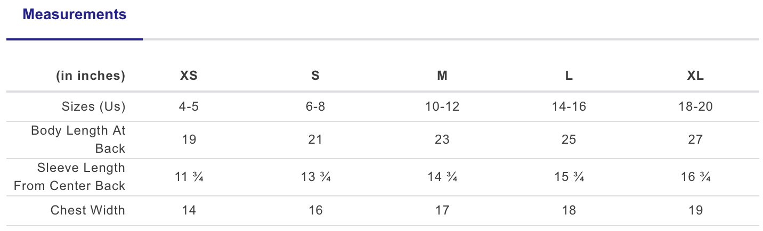The width and height of the screenshot is (763, 231).
Task: Click body length value 21
Action: click(315, 139)
